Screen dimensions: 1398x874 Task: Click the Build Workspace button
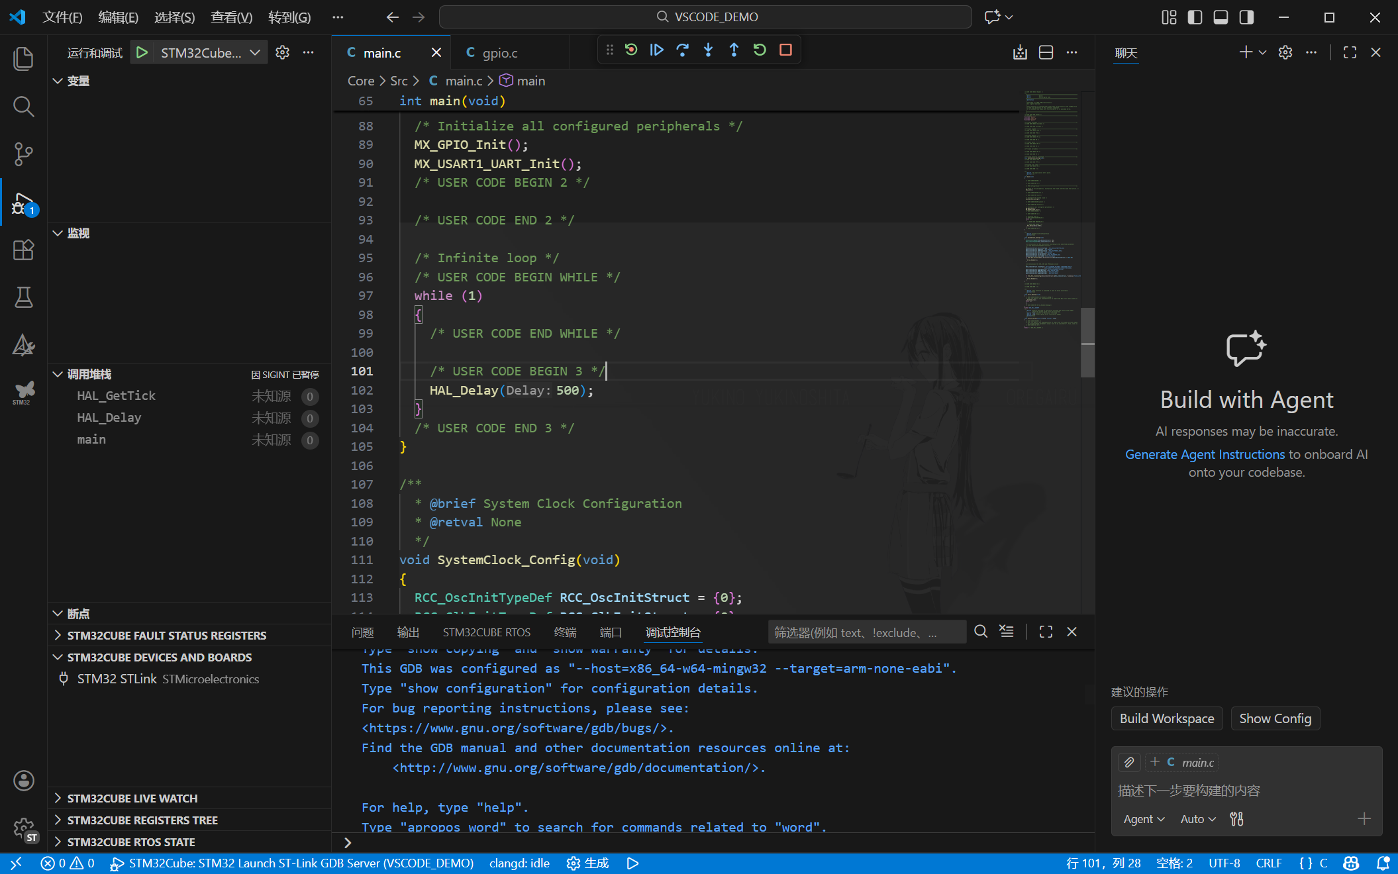tap(1166, 719)
